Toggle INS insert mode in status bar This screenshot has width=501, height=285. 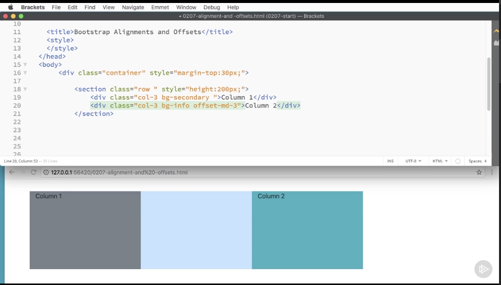pos(390,161)
